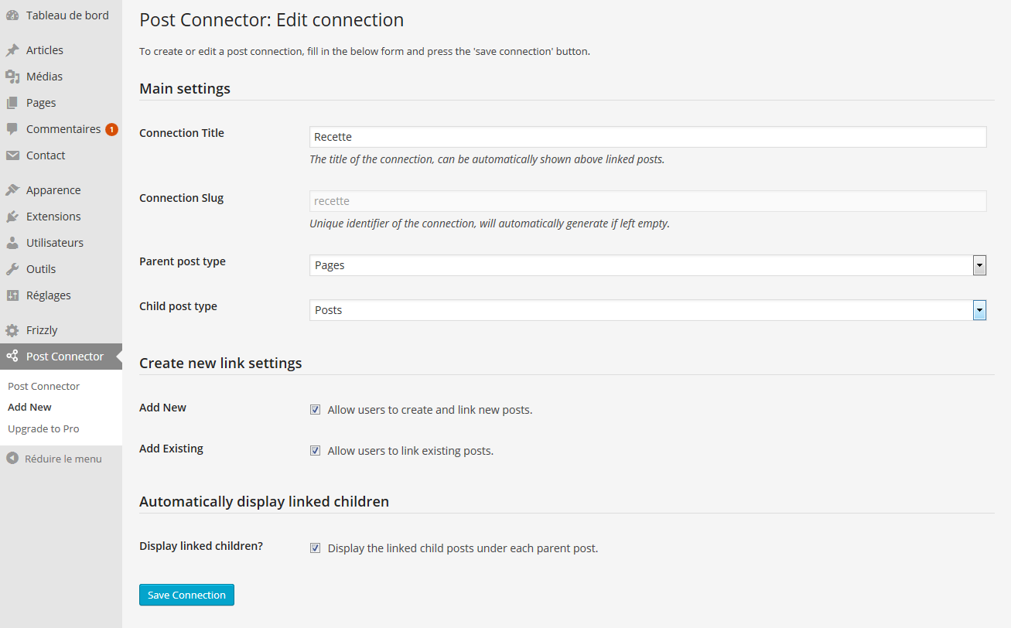Click the Post Connector share icon
The image size is (1011, 628).
tap(12, 357)
